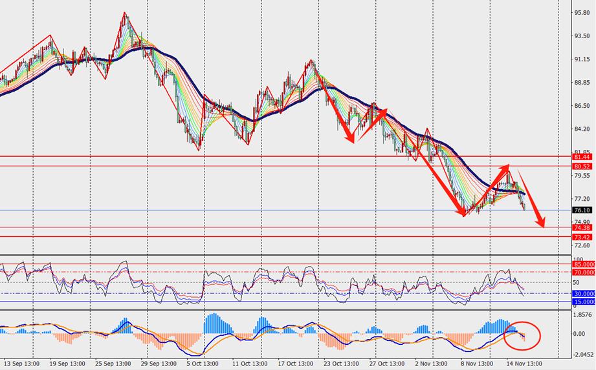This screenshot has width=596, height=370.
Task: Select the 14 Nov 13:00 time label
Action: click(x=524, y=364)
